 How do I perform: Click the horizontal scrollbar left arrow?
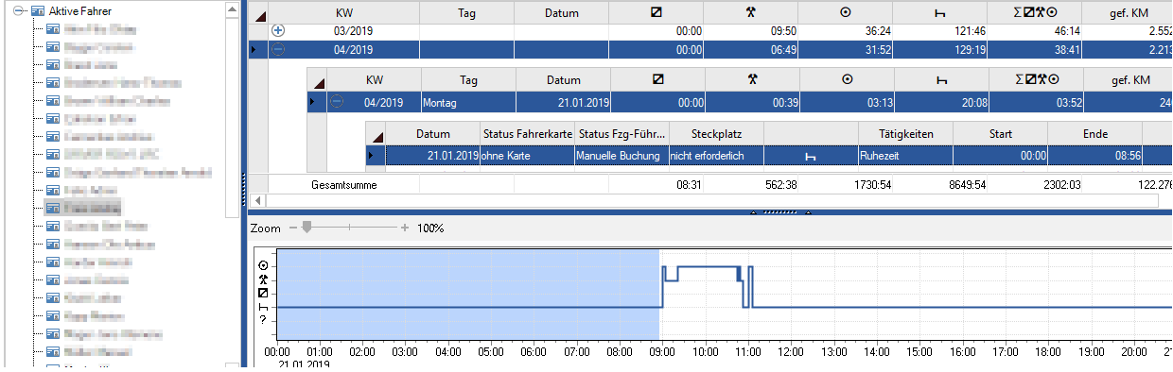pyautogui.click(x=259, y=201)
